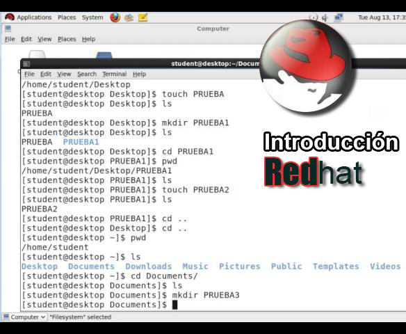Open the terminal Help menu

tap(139, 74)
